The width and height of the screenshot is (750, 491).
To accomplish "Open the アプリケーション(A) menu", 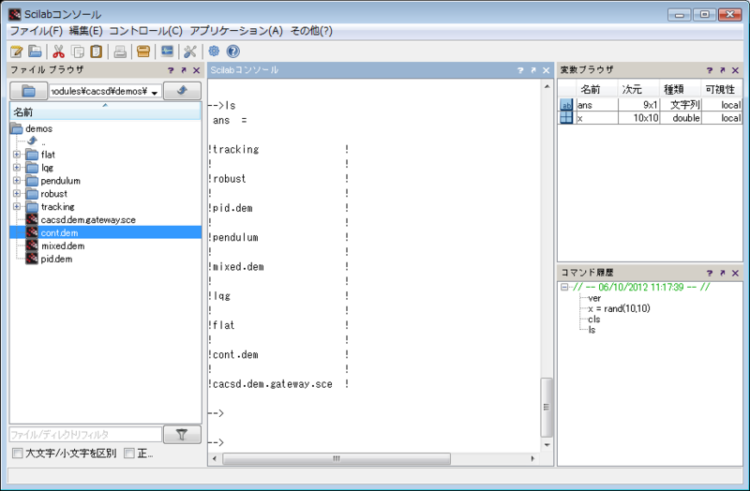I will pos(236,31).
